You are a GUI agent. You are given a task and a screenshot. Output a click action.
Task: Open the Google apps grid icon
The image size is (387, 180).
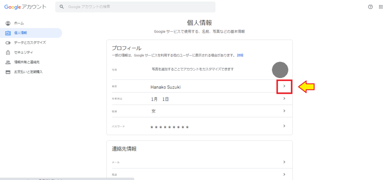381,7
